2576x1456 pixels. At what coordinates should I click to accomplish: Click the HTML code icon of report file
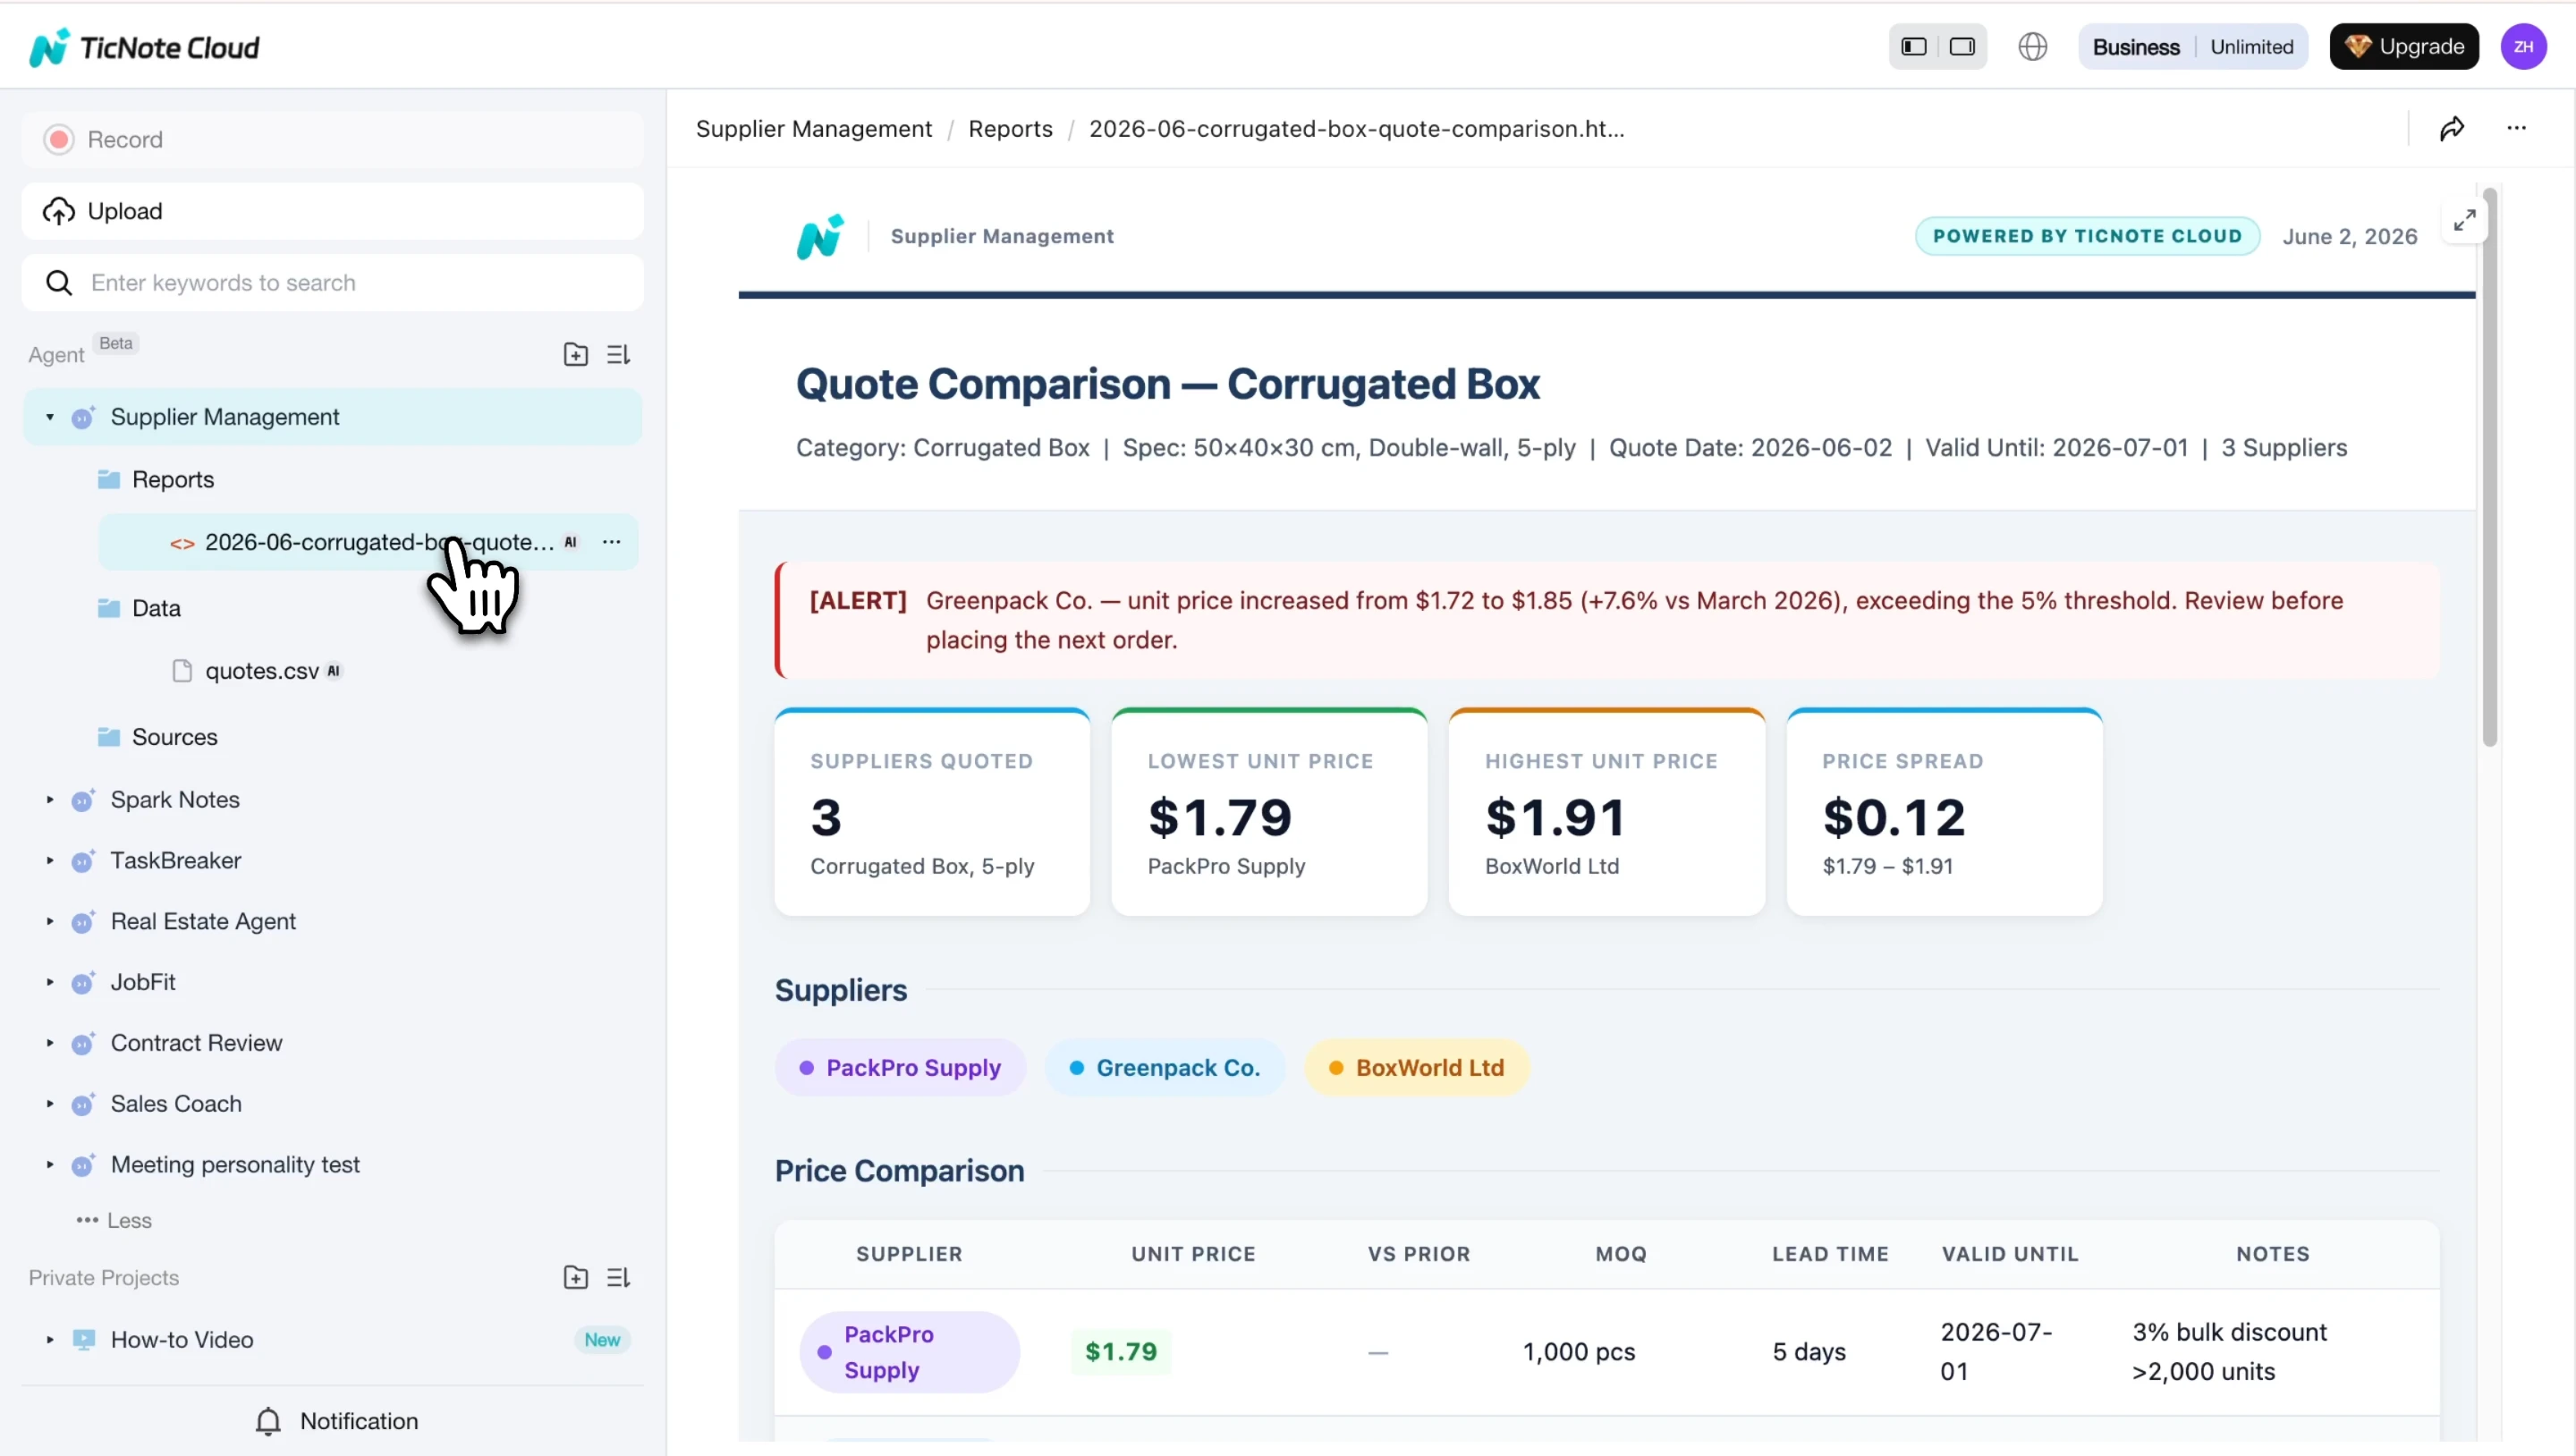point(182,544)
